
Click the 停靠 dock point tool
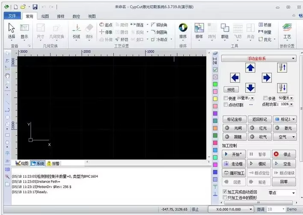click(x=106, y=32)
